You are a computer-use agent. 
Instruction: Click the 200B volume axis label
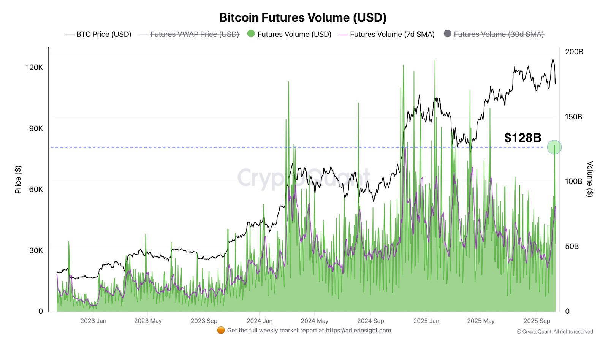click(574, 52)
